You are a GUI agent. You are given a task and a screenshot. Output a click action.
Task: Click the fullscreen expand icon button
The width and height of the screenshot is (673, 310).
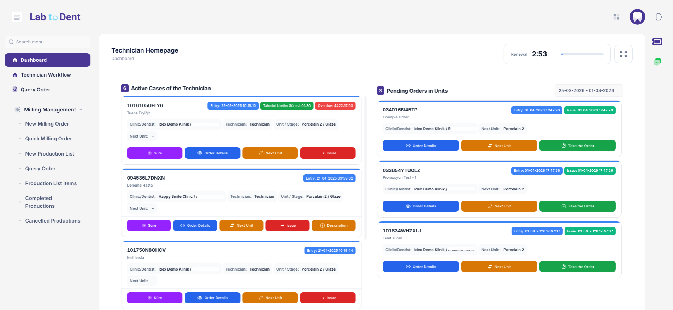[624, 54]
